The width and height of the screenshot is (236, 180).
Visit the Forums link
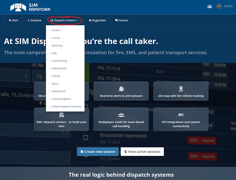pyautogui.click(x=121, y=21)
